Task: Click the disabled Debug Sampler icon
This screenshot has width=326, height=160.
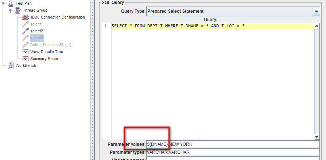Action: [25, 45]
